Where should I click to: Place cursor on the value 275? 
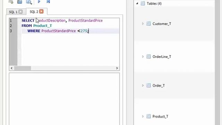84,31
